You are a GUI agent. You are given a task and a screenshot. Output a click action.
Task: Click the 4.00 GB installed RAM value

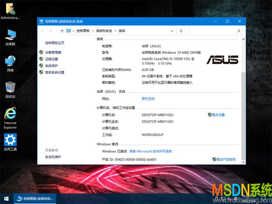148,70
